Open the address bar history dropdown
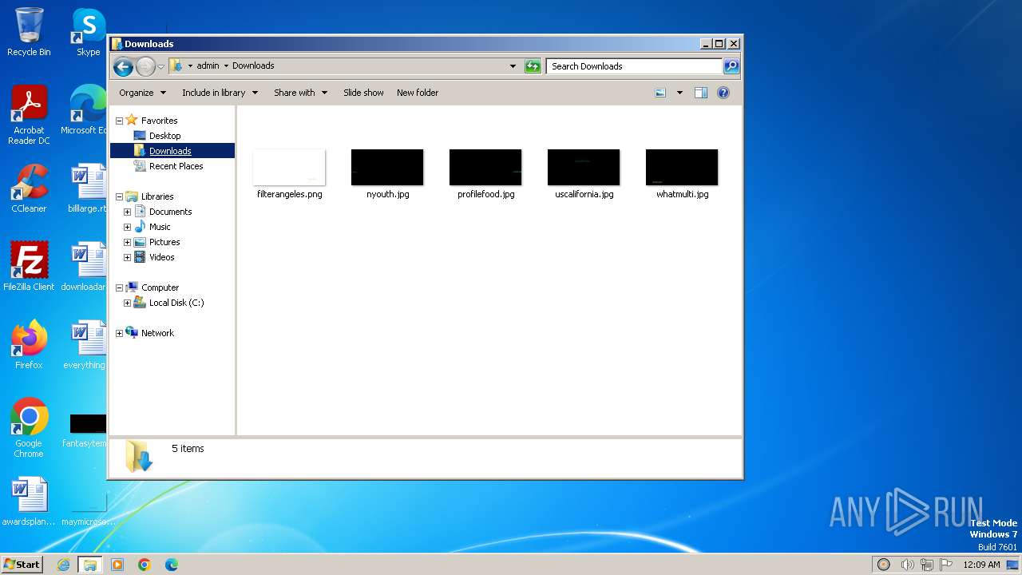The image size is (1022, 575). click(513, 66)
